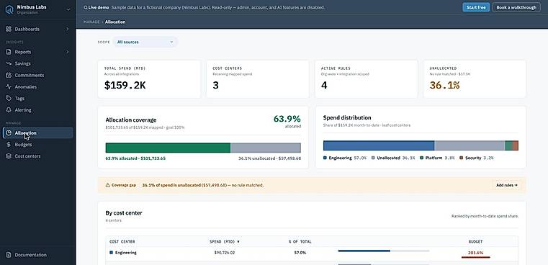Click the Start free button

point(476,7)
